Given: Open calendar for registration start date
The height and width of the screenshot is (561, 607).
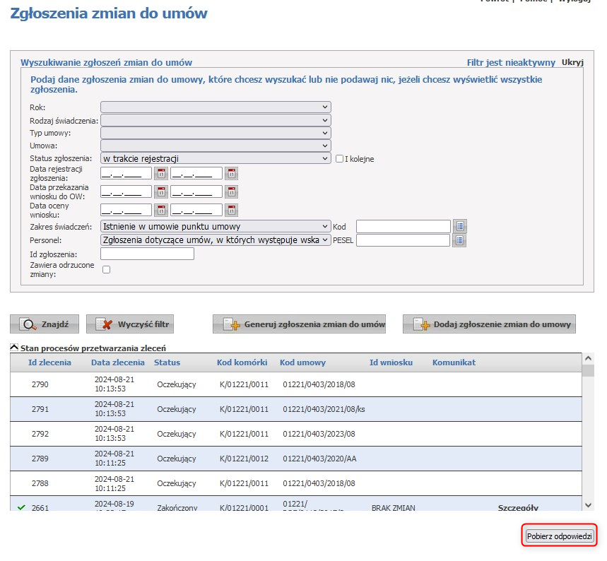Looking at the screenshot, I should click(x=160, y=173).
